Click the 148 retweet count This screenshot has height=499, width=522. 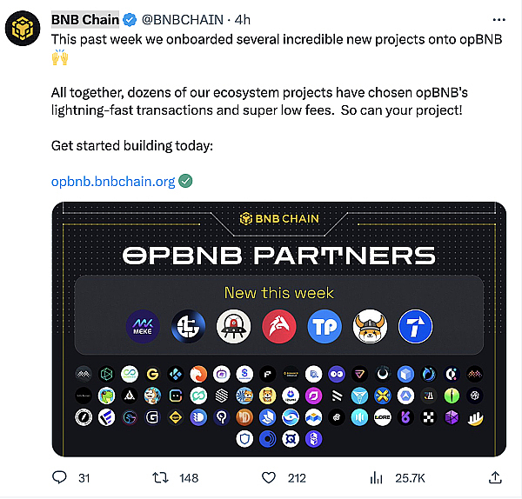coord(188,478)
